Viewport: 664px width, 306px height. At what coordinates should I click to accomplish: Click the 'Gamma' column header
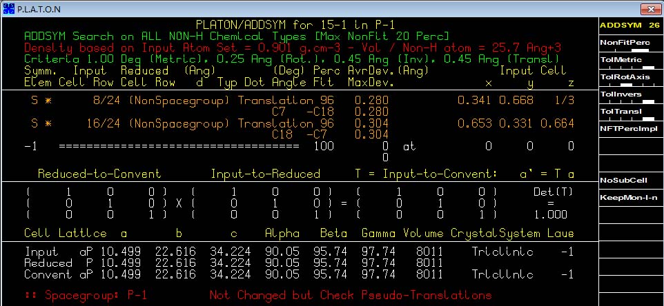coord(378,234)
